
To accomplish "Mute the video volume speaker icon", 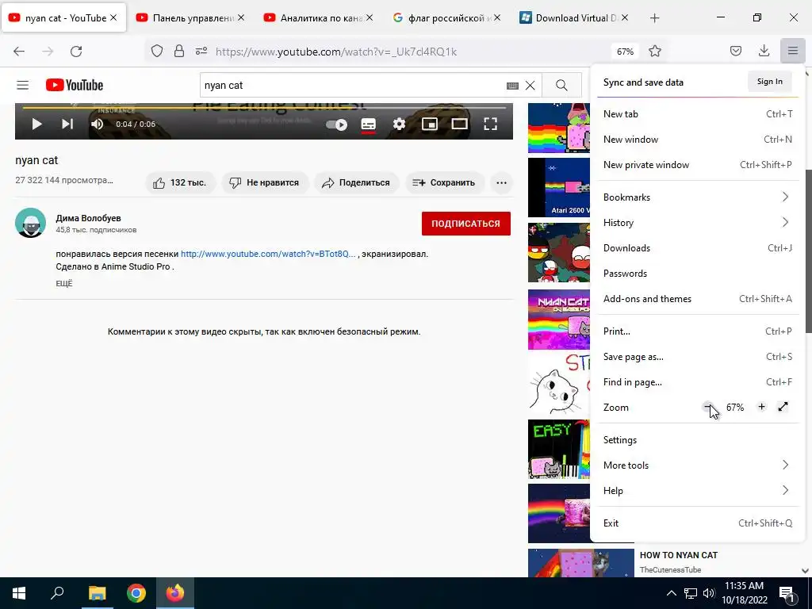I will pyautogui.click(x=97, y=124).
